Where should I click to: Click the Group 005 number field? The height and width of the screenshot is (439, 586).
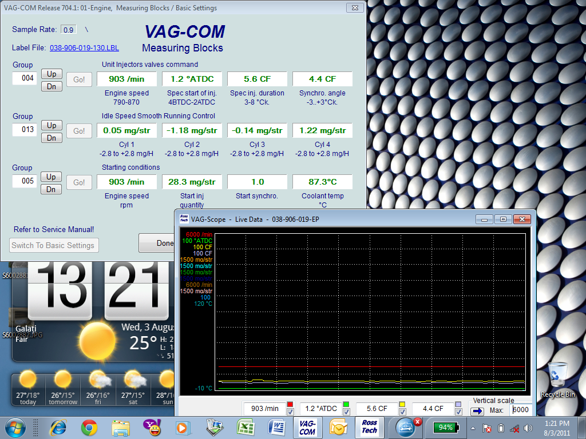(x=25, y=181)
